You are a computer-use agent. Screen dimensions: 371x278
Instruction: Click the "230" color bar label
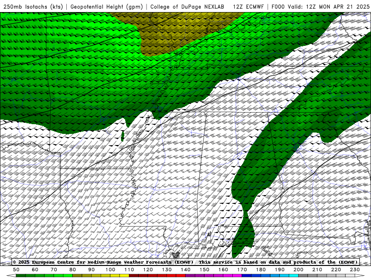coord(355,270)
